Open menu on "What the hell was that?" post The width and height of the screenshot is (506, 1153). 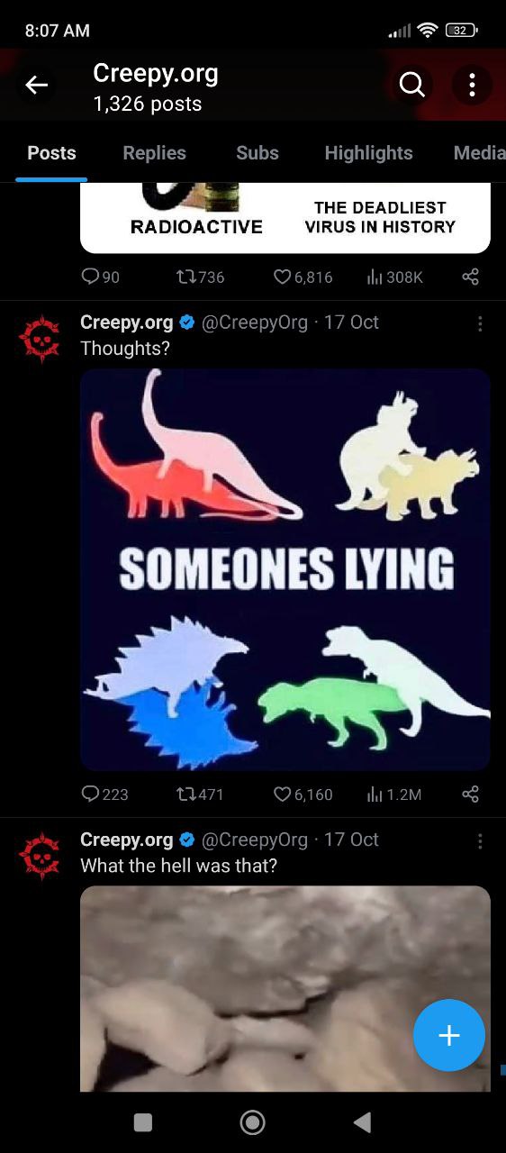(x=480, y=840)
